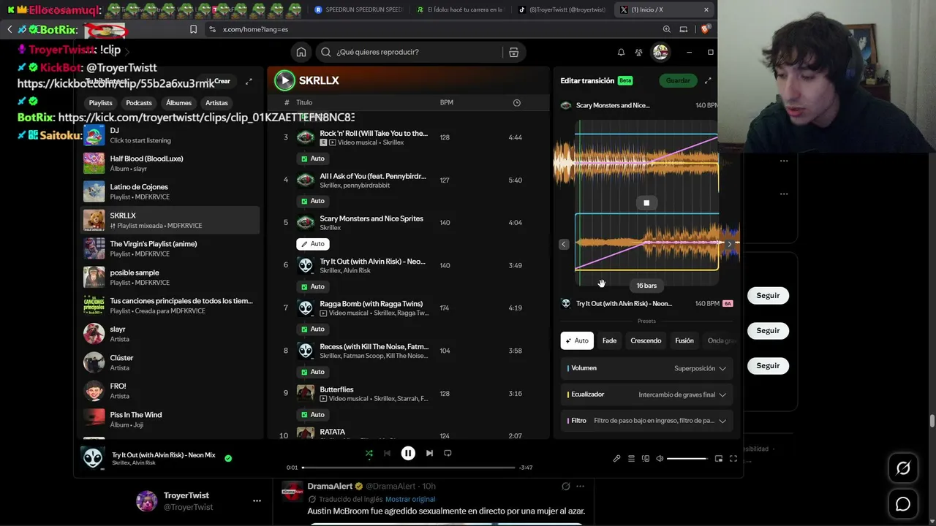936x526 pixels.
Task: Open the DramaAlert profile link
Action: (330, 486)
